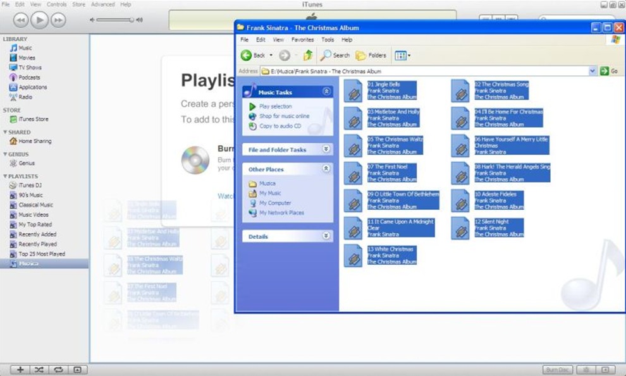The height and width of the screenshot is (376, 626).
Task: Toggle repeat mode in iTunes
Action: [x=58, y=370]
